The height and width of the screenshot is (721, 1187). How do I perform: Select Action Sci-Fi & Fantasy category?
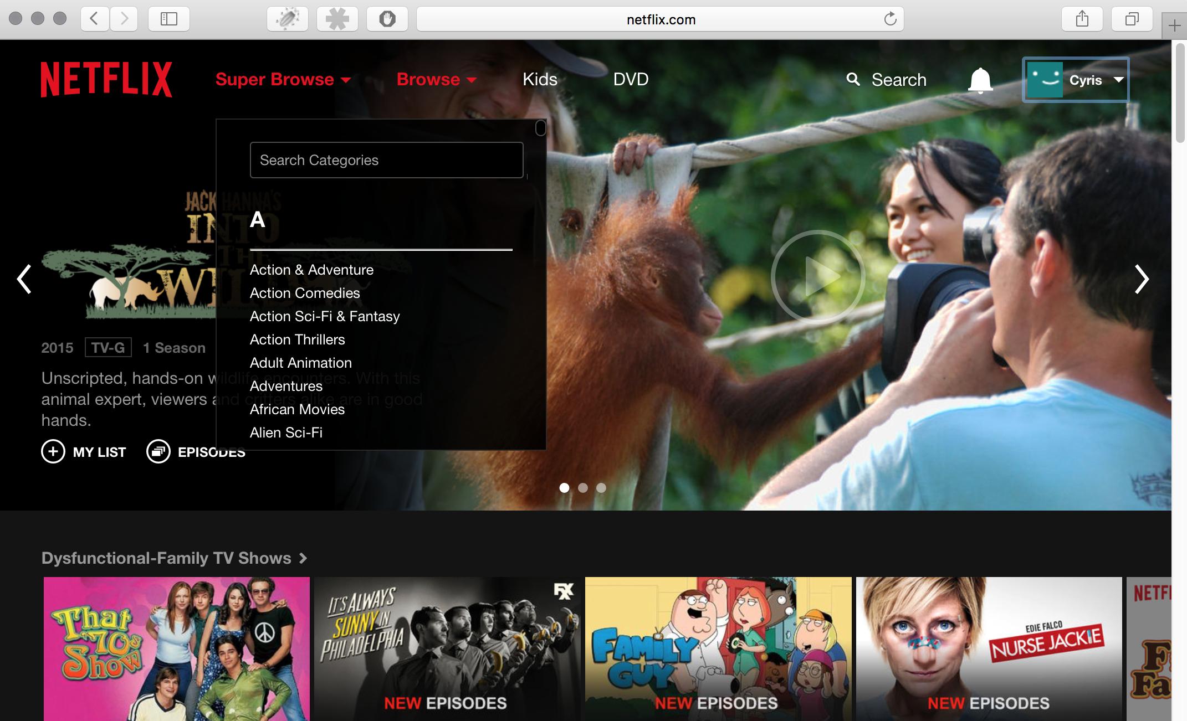pyautogui.click(x=325, y=316)
